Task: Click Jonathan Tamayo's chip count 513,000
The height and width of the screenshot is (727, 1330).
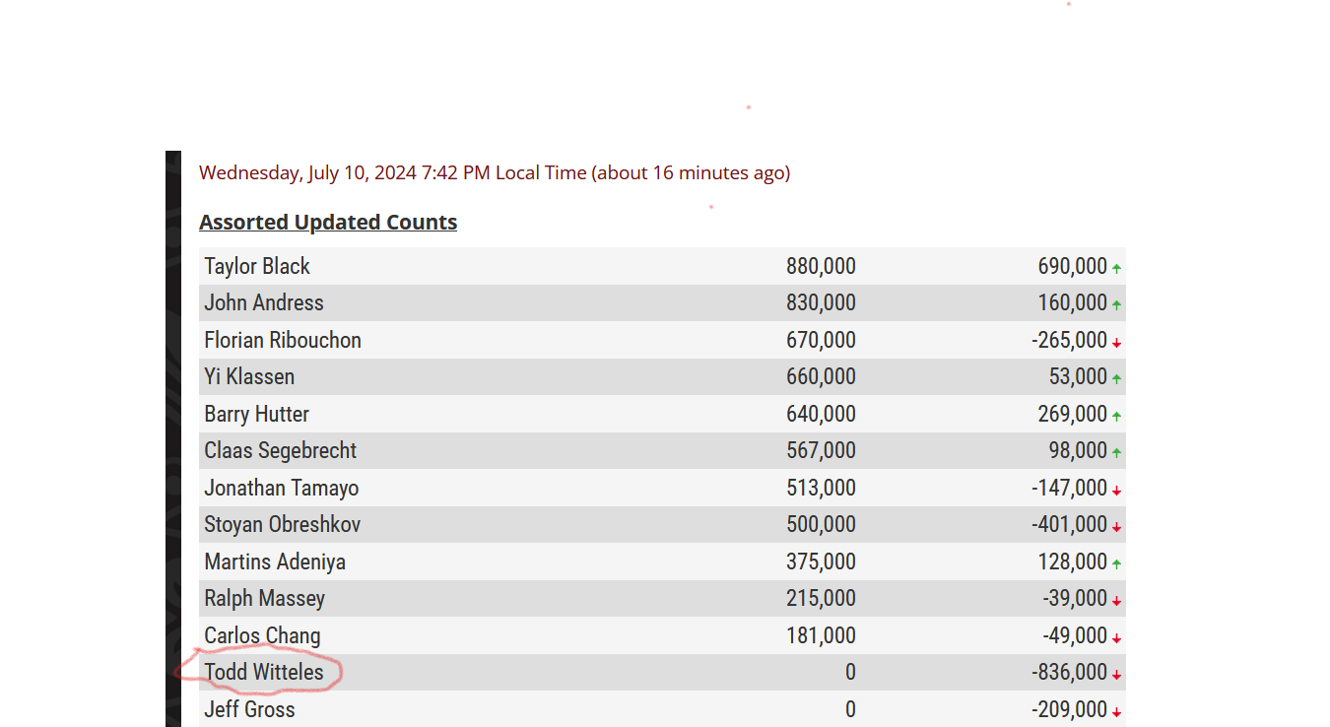Action: pyautogui.click(x=821, y=488)
